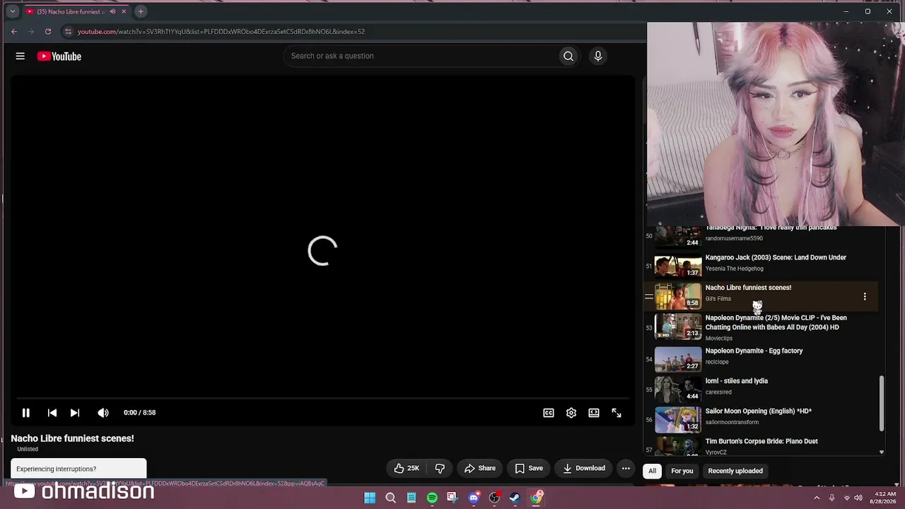This screenshot has width=905, height=509.
Task: Save the video to a playlist
Action: 529,468
